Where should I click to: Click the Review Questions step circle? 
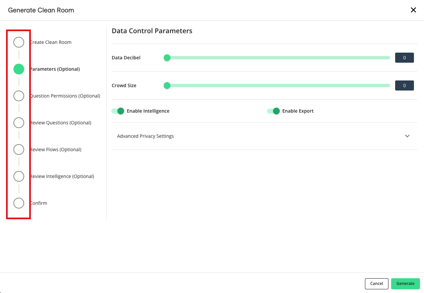pyautogui.click(x=19, y=123)
